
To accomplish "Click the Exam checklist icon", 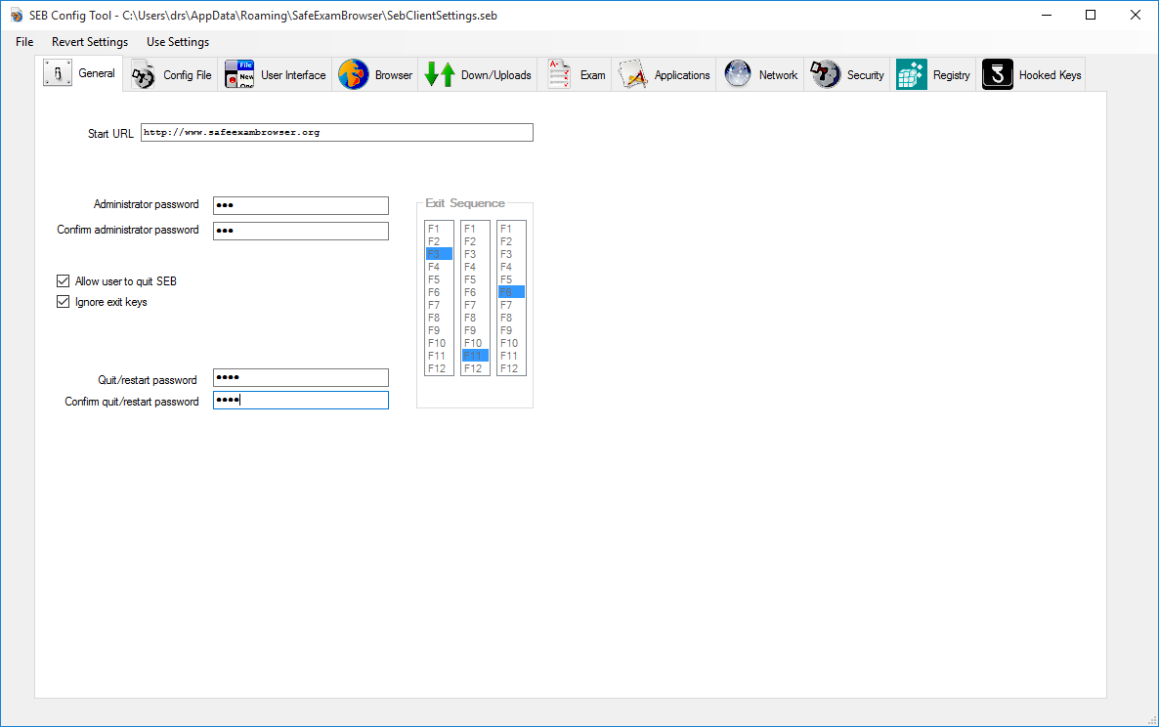I will point(559,74).
